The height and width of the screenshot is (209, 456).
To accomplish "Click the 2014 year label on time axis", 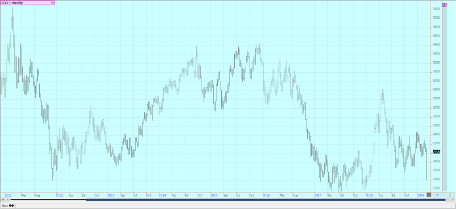I will click(x=162, y=195).
